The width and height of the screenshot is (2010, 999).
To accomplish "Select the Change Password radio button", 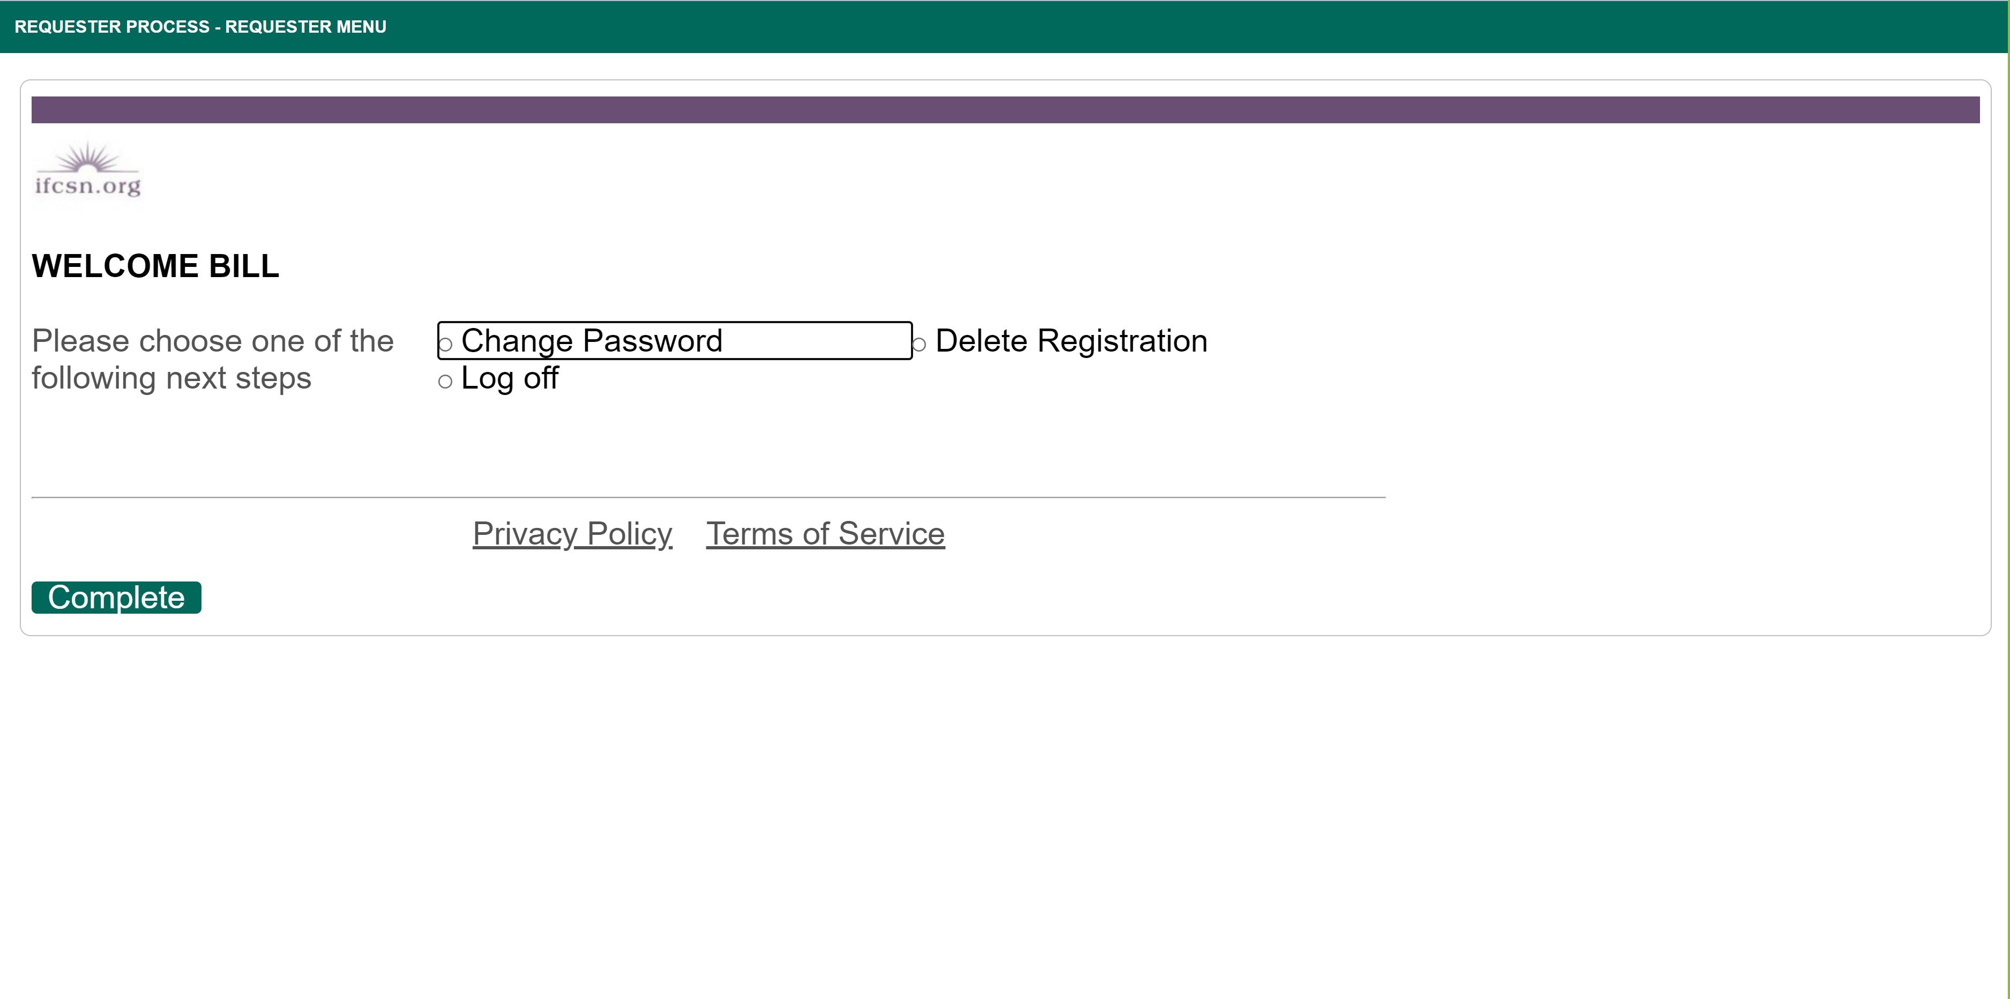I will [445, 344].
